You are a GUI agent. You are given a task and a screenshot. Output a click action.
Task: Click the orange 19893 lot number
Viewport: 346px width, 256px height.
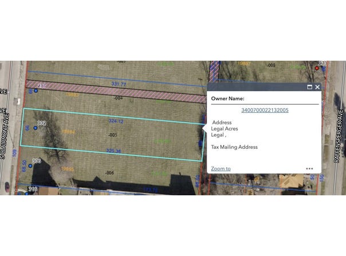tap(72, 94)
